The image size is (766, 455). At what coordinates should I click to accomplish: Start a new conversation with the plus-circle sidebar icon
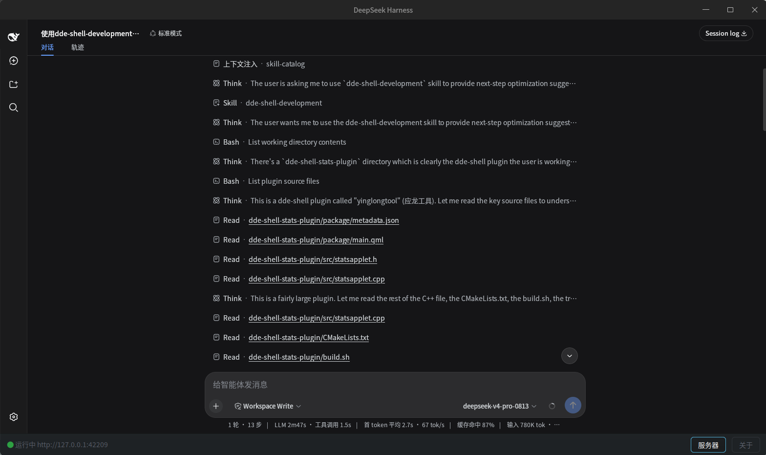(x=14, y=61)
